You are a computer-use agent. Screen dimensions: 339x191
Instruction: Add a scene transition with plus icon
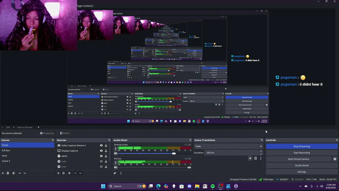250,158
